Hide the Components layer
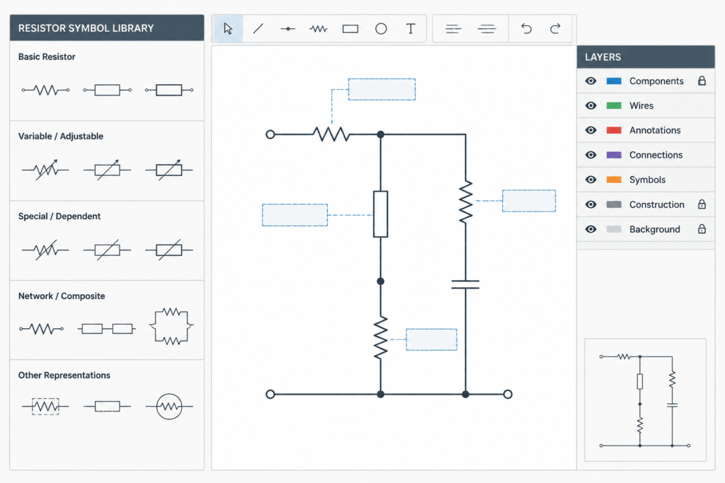 (x=590, y=81)
